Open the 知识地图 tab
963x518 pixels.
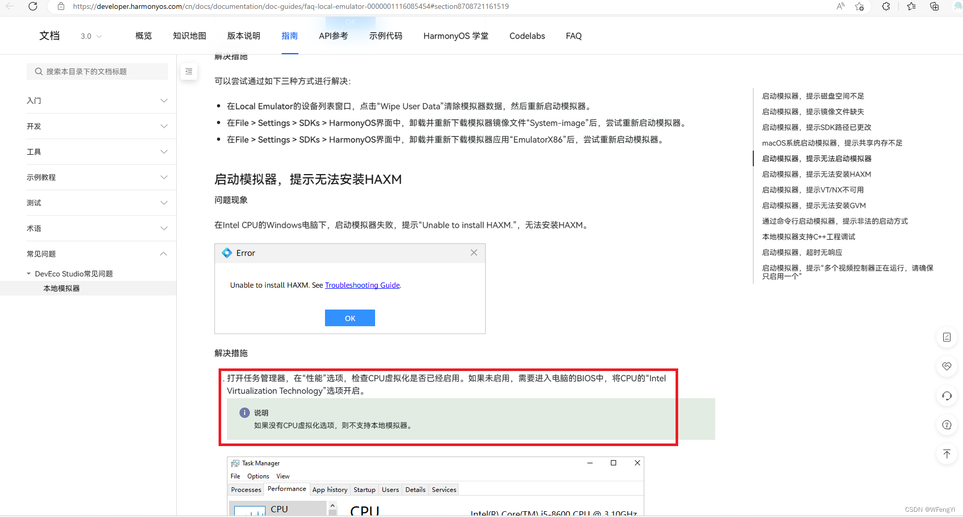[x=189, y=36]
